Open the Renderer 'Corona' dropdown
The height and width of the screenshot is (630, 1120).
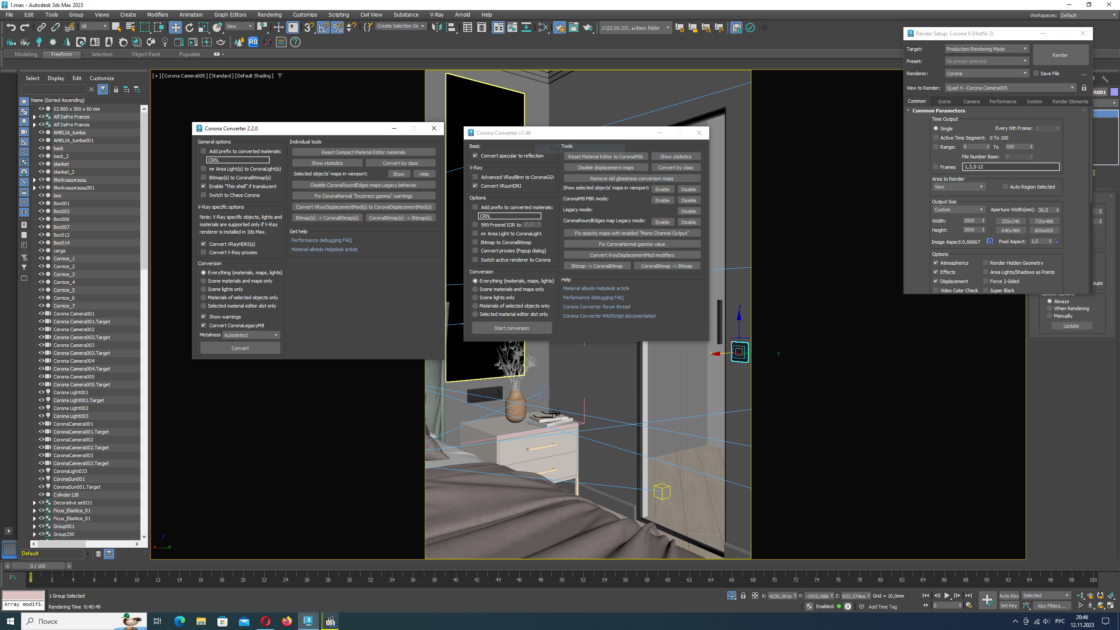coord(987,73)
